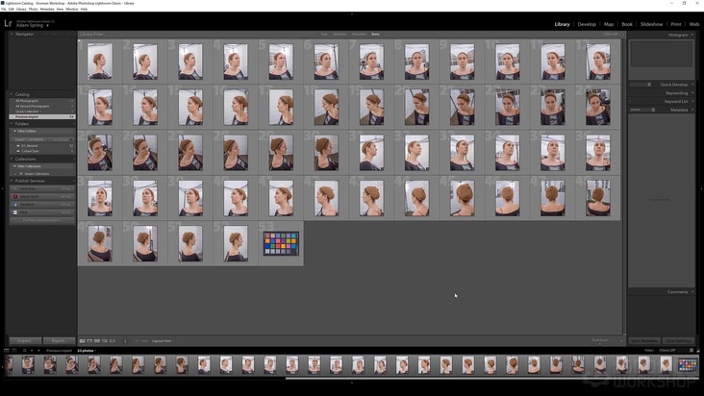
Task: Switch to the Develop module
Action: tap(587, 24)
